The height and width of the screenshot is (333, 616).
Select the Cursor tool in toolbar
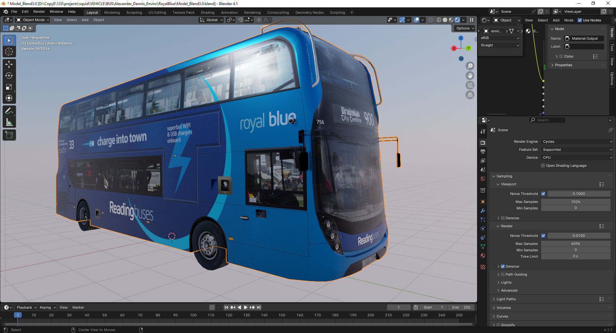[x=9, y=52]
